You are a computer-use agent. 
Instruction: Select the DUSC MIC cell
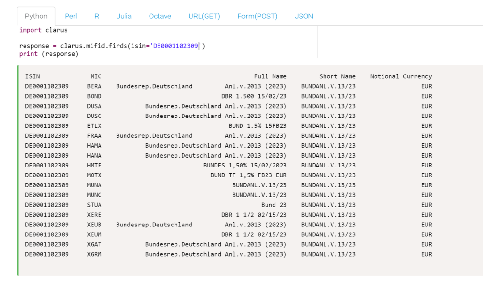[x=94, y=116]
